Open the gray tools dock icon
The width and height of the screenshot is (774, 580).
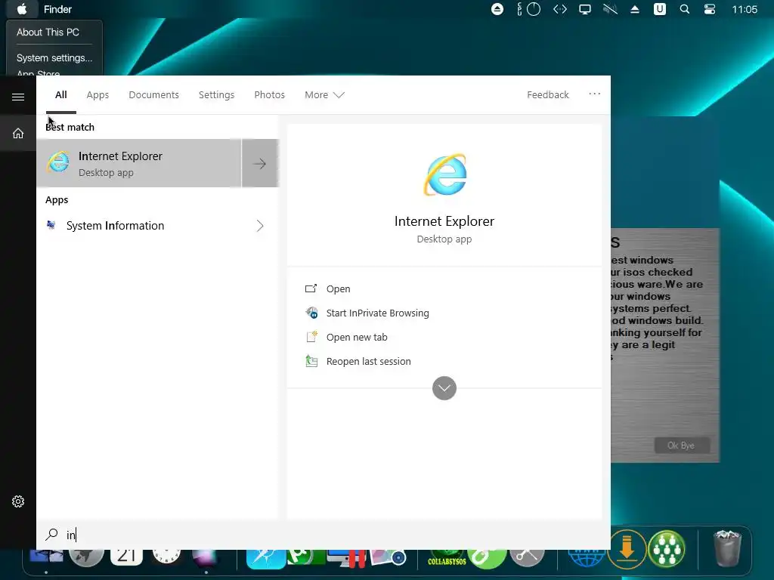(527, 559)
